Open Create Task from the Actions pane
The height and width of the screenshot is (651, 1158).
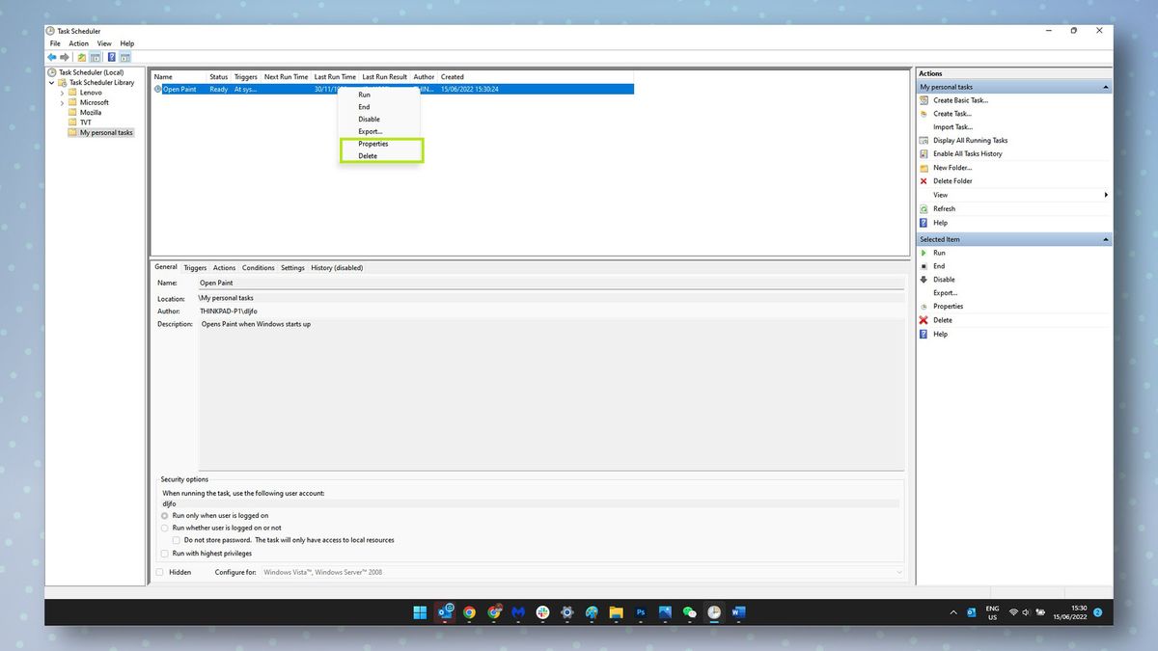click(951, 113)
